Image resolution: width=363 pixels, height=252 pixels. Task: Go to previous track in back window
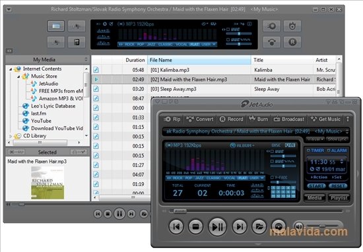[x=98, y=214]
